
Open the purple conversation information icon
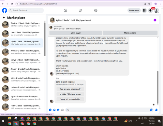click(x=155, y=20)
